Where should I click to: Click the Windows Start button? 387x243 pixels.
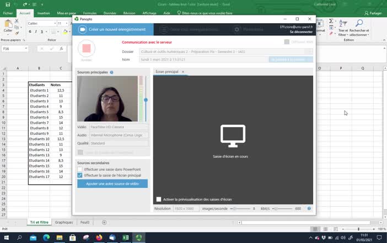(6, 237)
